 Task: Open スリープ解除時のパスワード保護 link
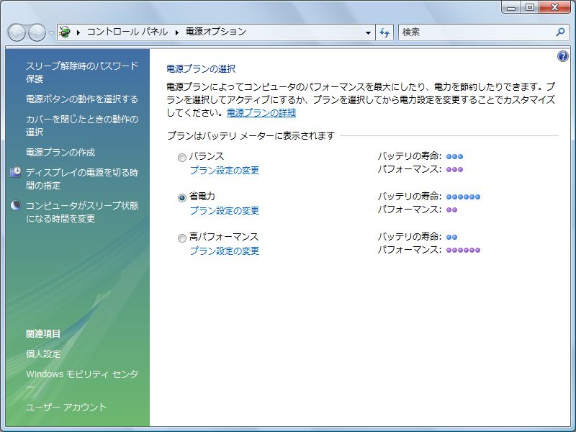point(82,73)
